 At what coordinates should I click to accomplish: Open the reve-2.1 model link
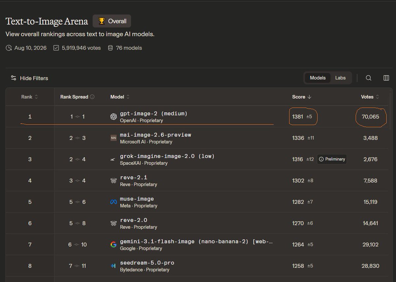(134, 178)
